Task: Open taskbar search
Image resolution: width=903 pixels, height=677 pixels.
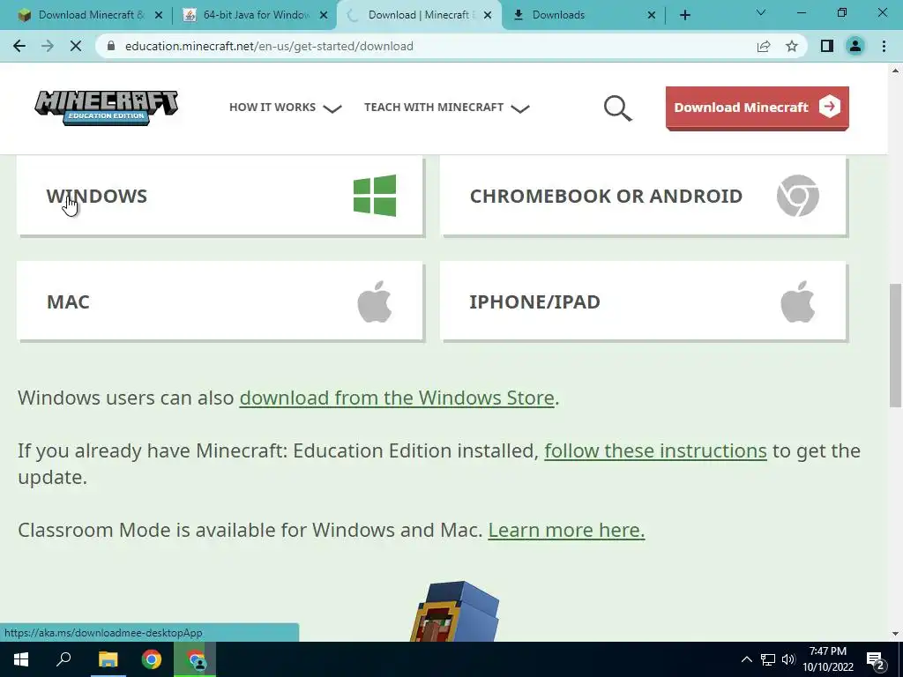Action: [63, 659]
